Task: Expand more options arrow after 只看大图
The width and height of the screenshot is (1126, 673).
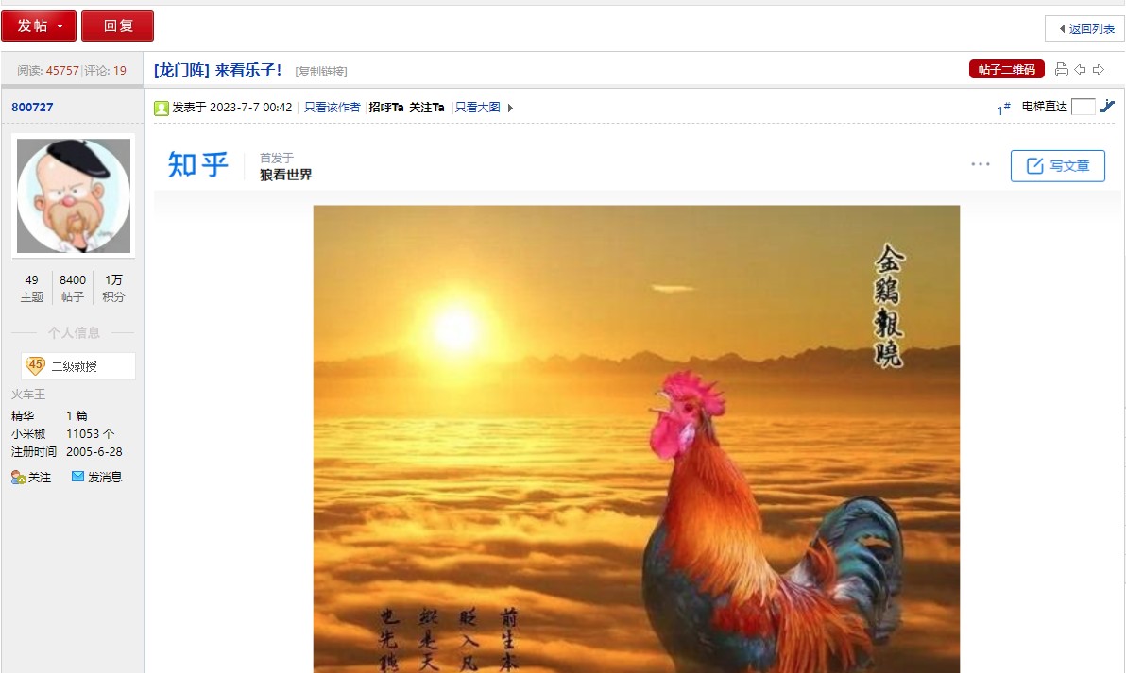Action: pos(511,108)
